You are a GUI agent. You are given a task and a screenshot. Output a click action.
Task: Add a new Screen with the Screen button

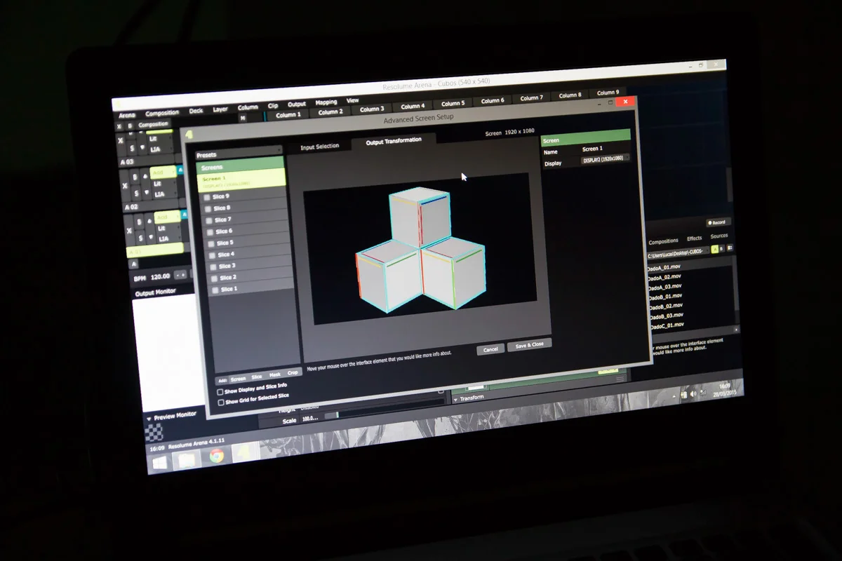click(x=238, y=379)
